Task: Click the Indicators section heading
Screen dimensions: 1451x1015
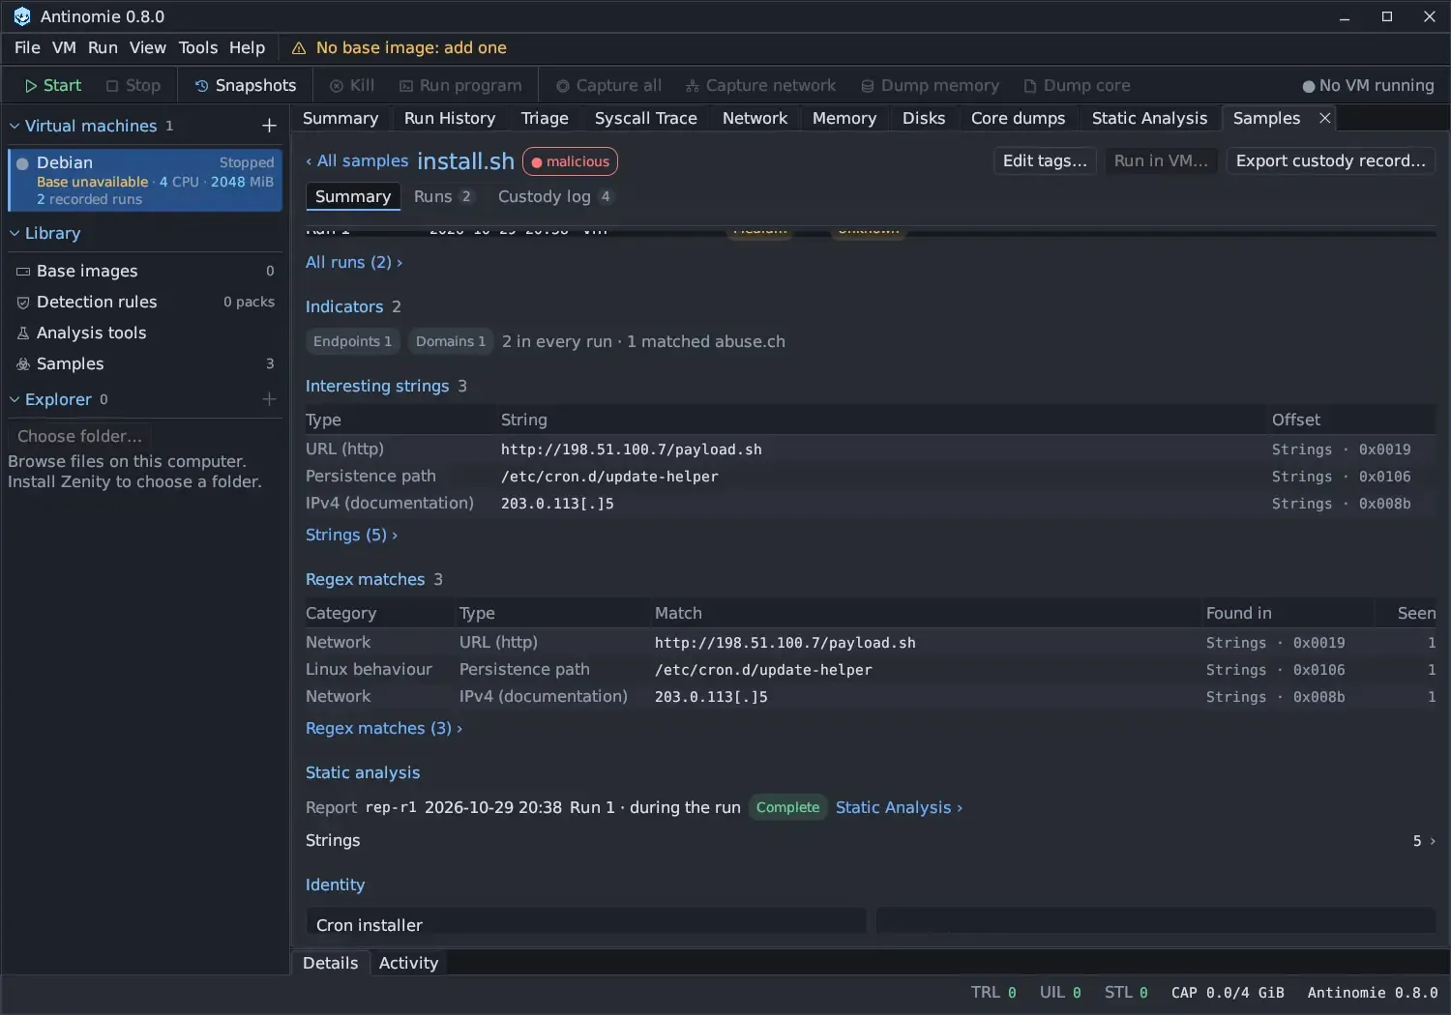Action: pyautogui.click(x=344, y=306)
